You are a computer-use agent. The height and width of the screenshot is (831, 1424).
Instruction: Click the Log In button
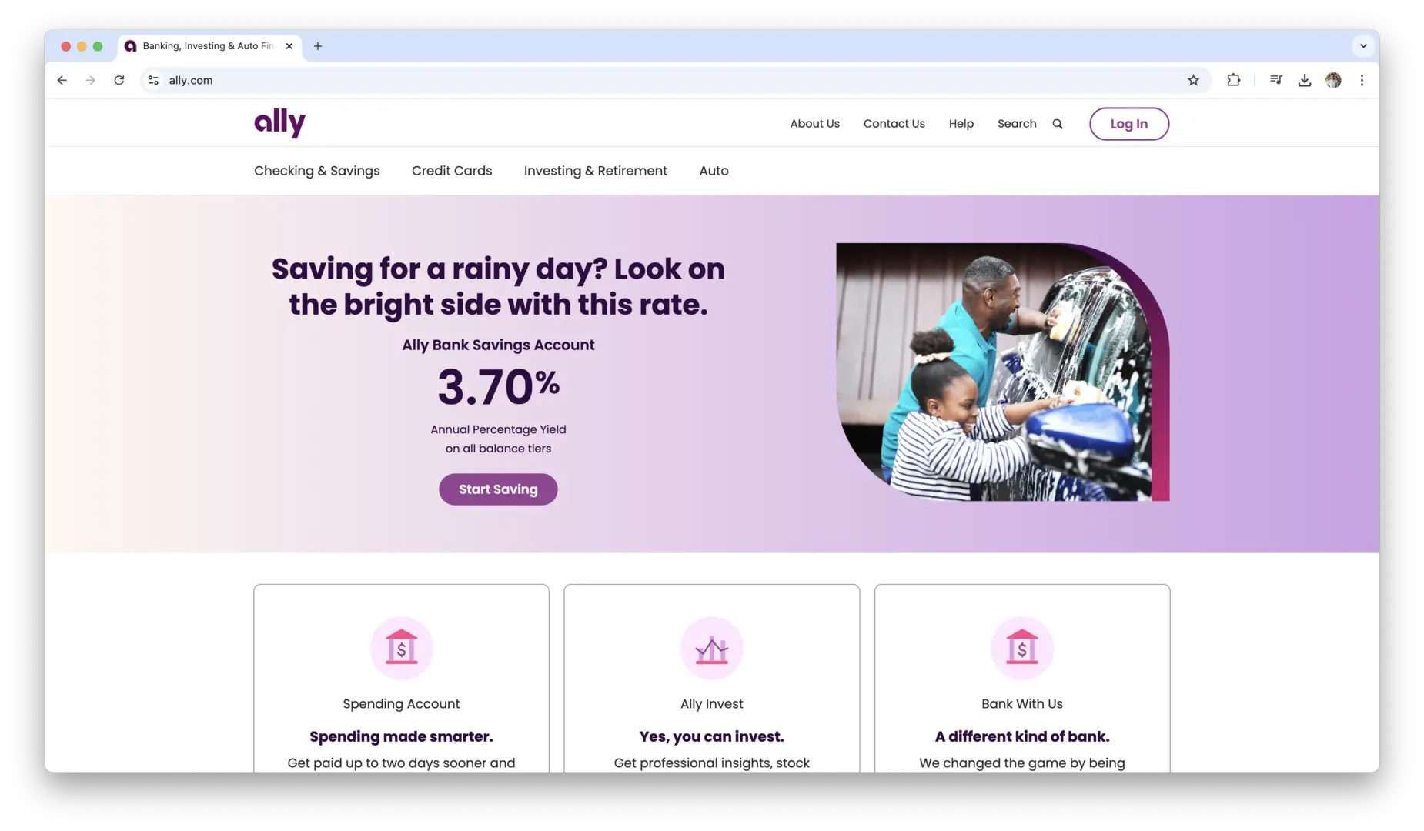(1128, 124)
